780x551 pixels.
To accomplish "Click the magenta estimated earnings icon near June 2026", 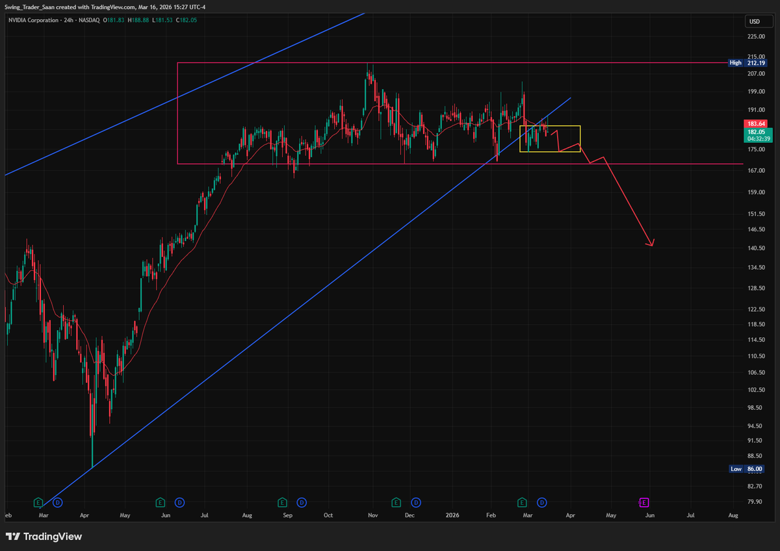I will (x=644, y=502).
